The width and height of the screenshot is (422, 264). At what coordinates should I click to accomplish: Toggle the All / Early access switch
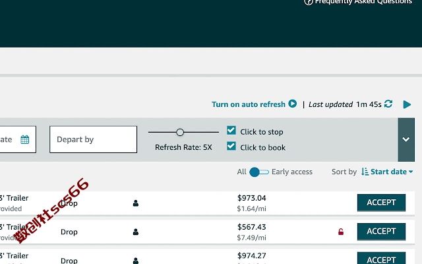259,172
